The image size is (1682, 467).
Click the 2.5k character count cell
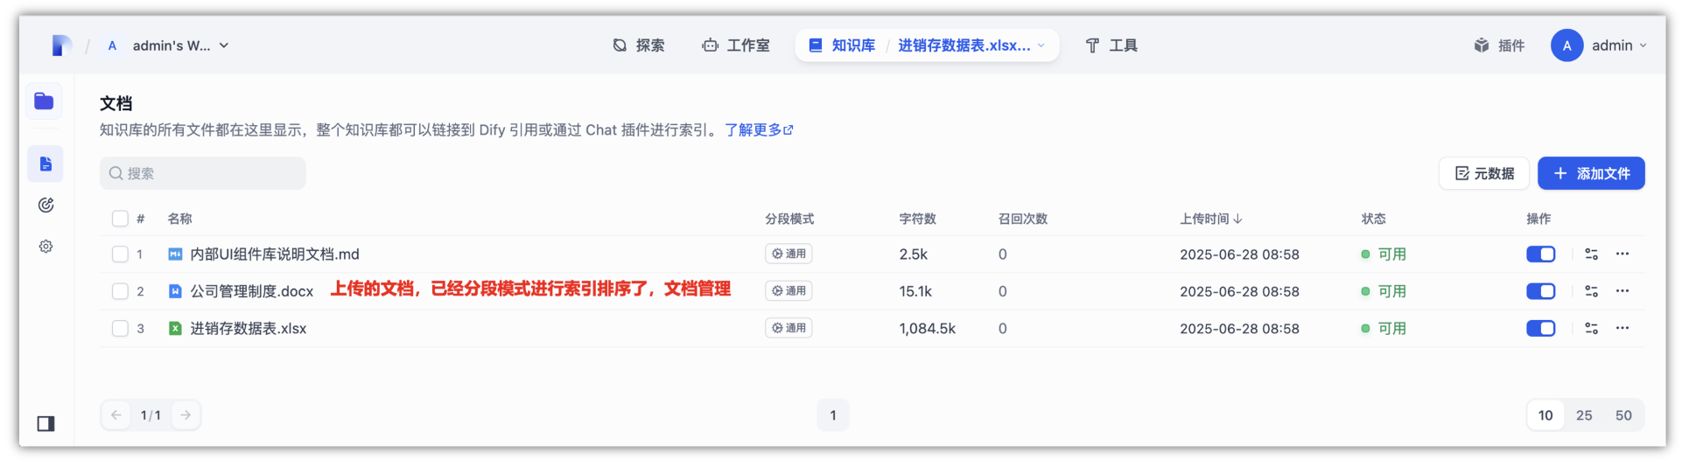click(913, 254)
